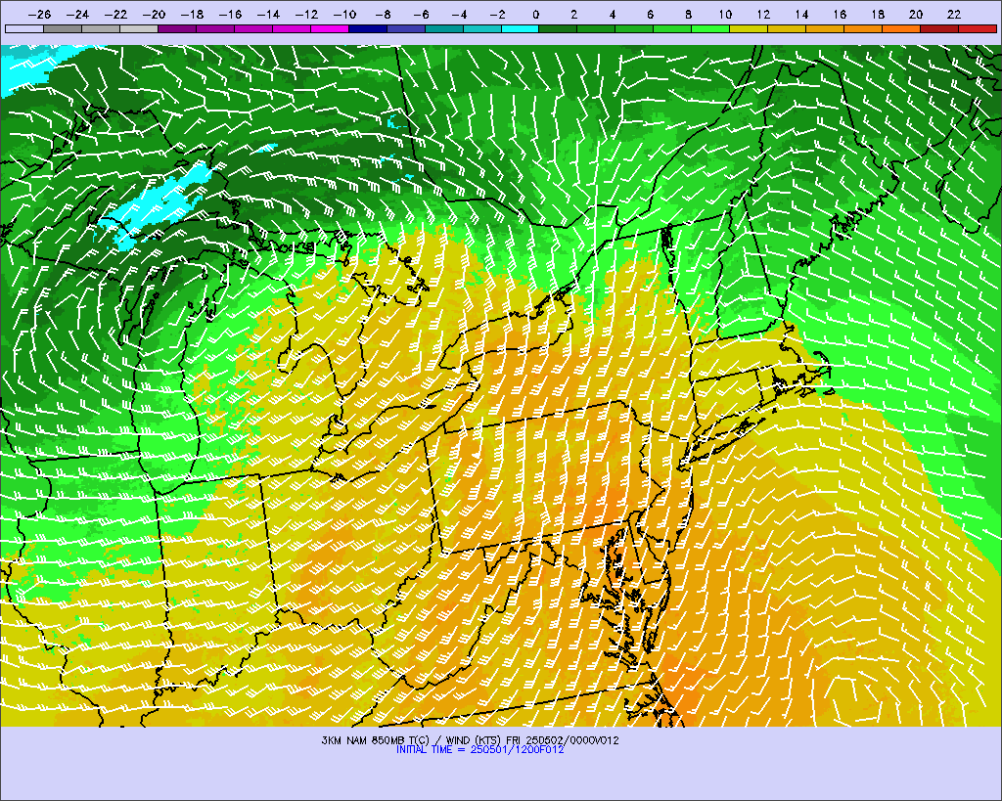Click the dark blue swatch between -10 and -8
Screen dimensions: 1002x801
pyautogui.click(x=368, y=28)
